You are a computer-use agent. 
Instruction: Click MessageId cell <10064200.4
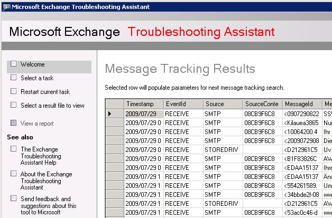[x=302, y=132]
